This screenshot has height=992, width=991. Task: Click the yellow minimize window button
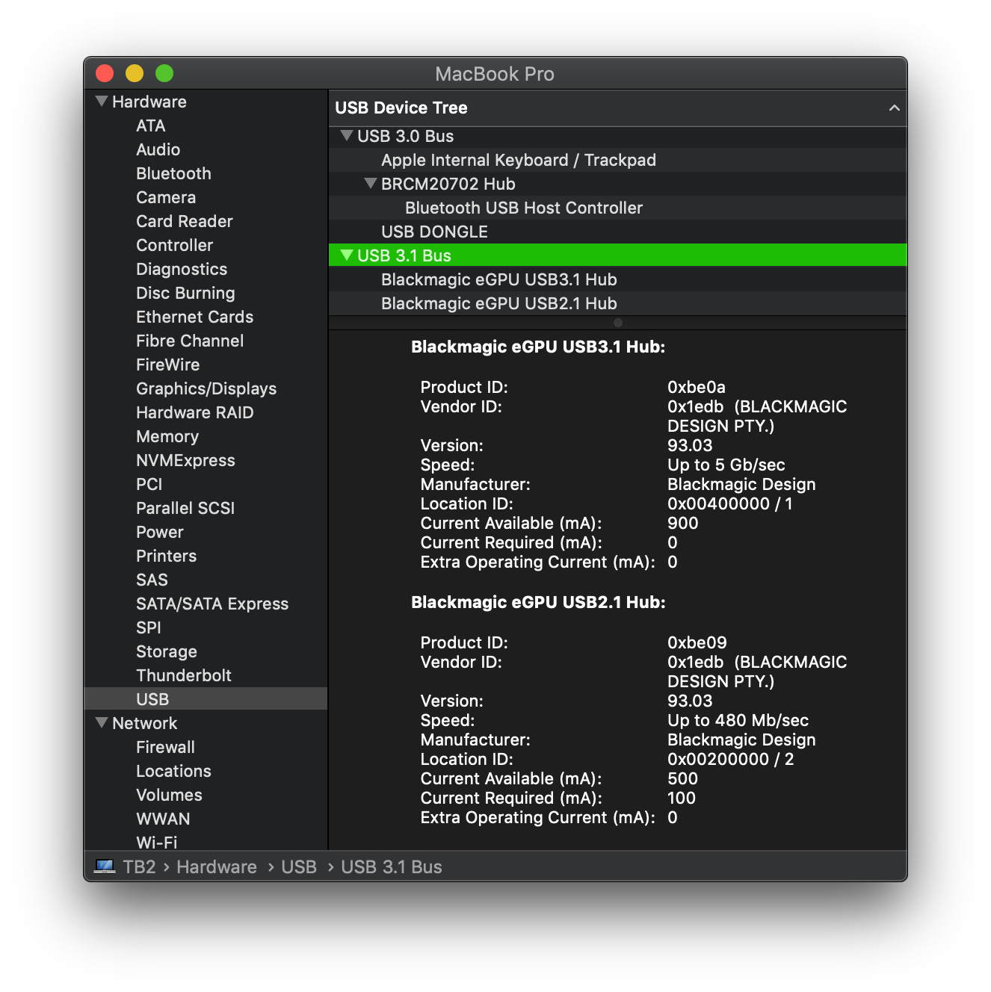click(x=135, y=73)
